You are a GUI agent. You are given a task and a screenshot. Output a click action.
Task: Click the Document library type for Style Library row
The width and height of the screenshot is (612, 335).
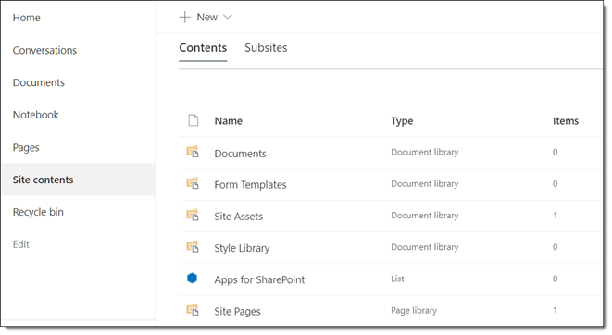(425, 247)
